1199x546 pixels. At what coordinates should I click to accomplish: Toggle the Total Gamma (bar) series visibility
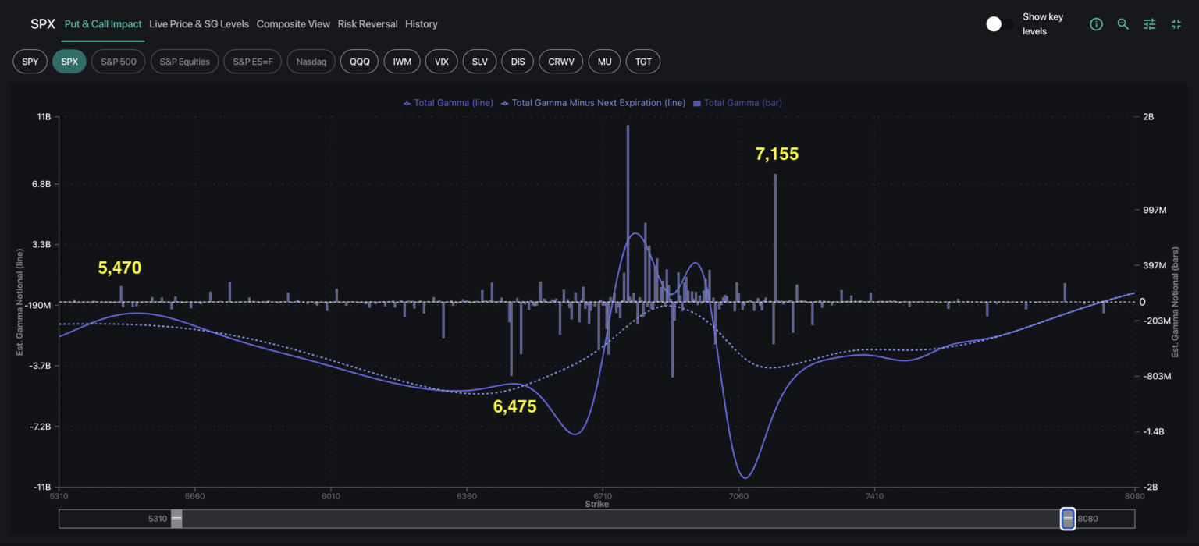click(x=737, y=102)
